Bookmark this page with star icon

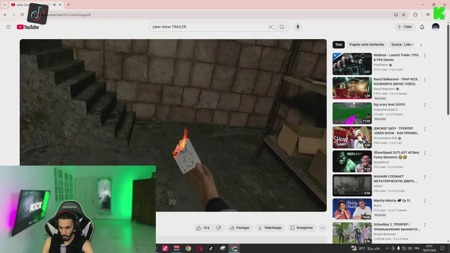404,15
